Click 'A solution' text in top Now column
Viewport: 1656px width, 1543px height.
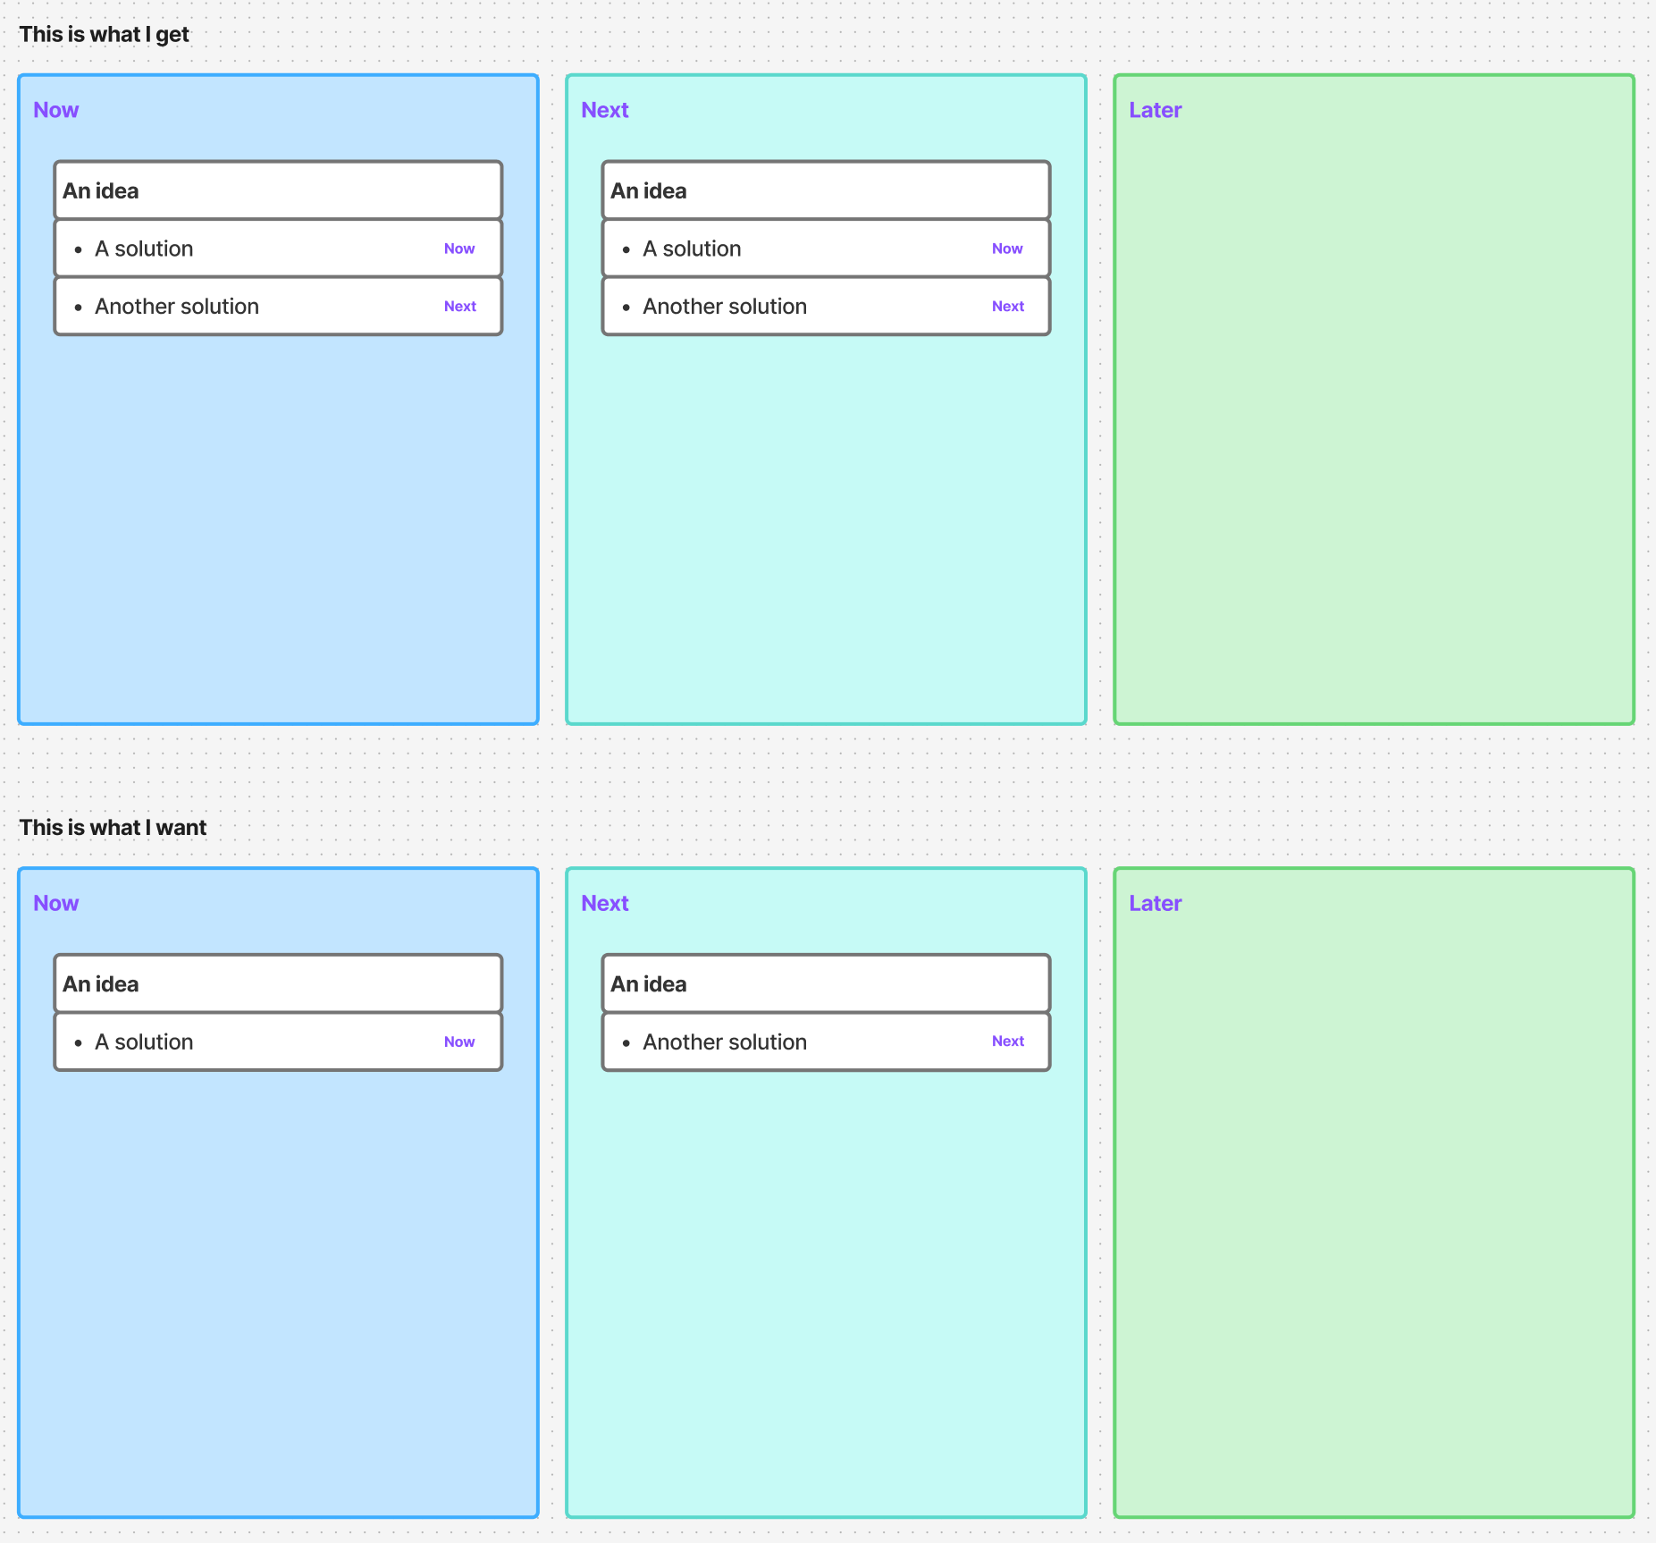144,249
